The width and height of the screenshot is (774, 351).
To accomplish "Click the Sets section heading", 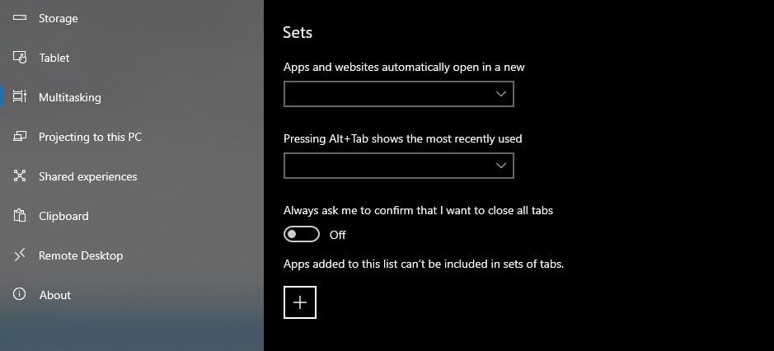I will [x=298, y=32].
